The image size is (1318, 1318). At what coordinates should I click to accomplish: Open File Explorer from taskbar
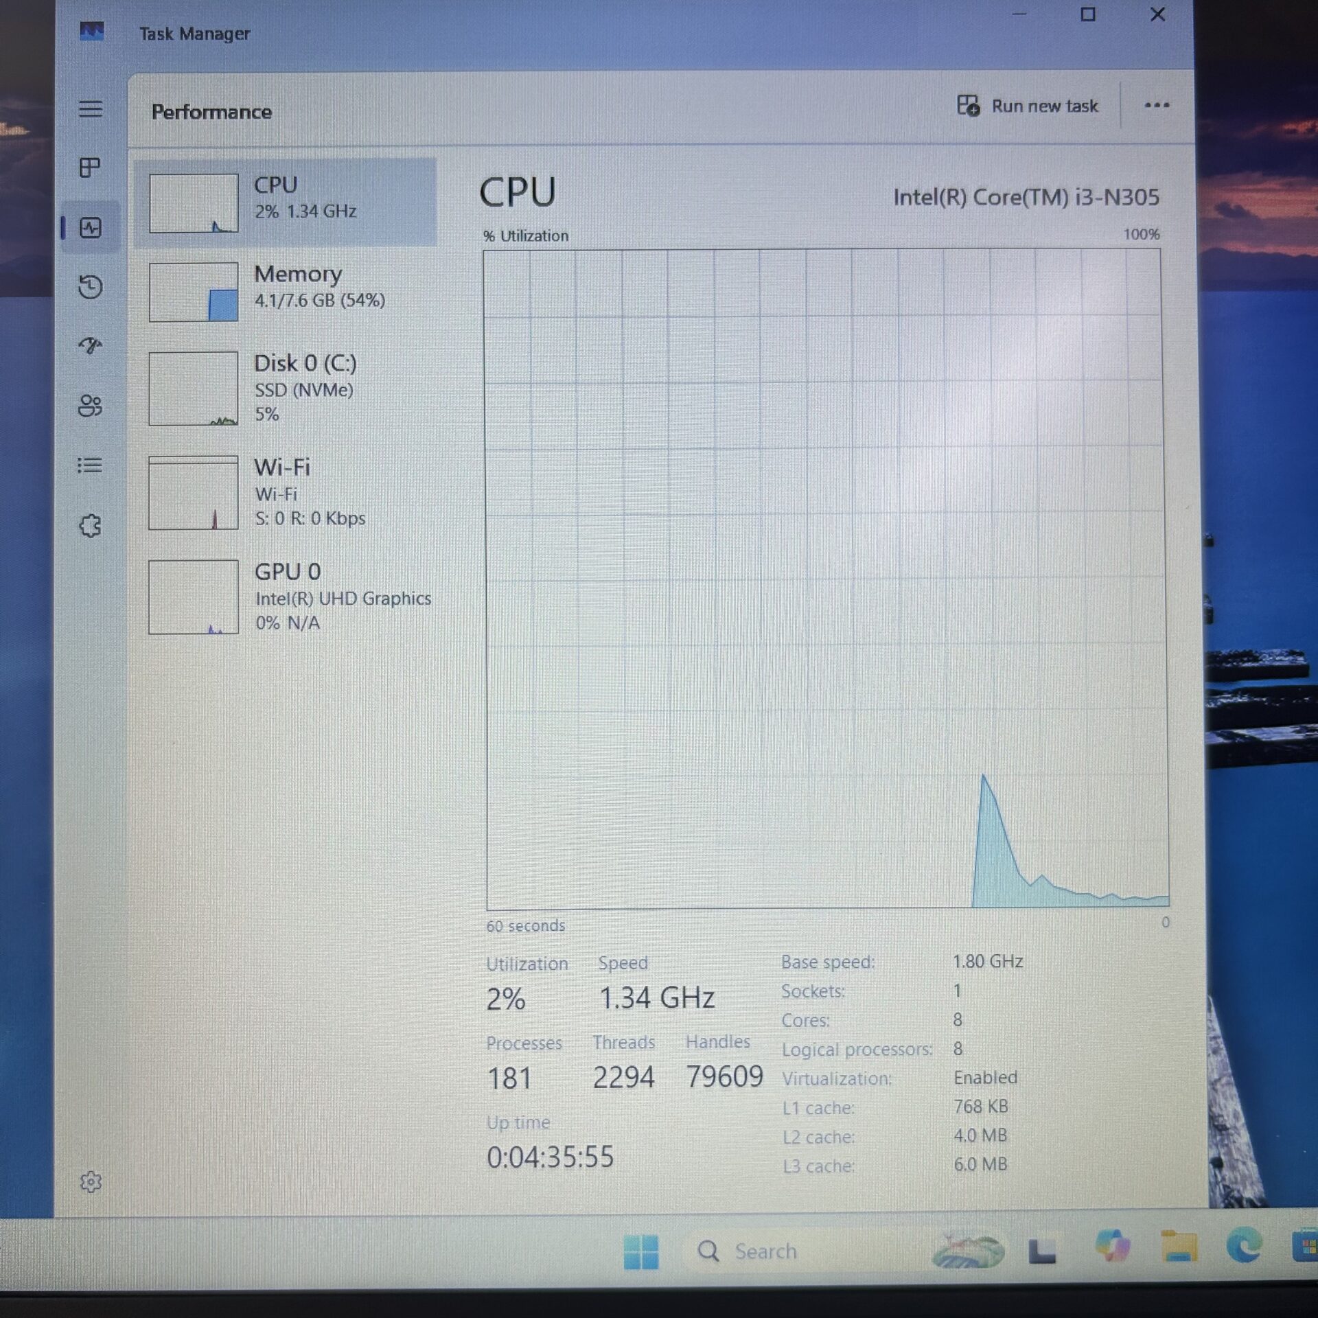1179,1246
